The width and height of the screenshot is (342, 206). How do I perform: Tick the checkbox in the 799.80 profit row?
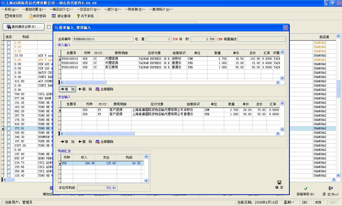pyautogui.click(x=9, y=94)
